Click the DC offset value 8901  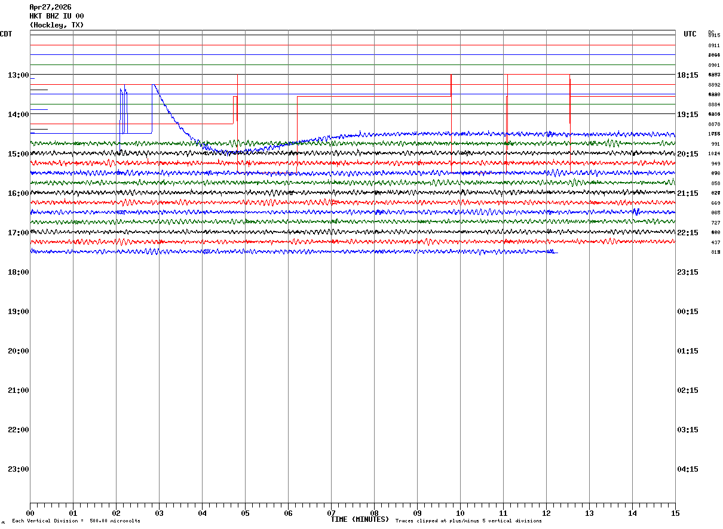click(x=714, y=65)
